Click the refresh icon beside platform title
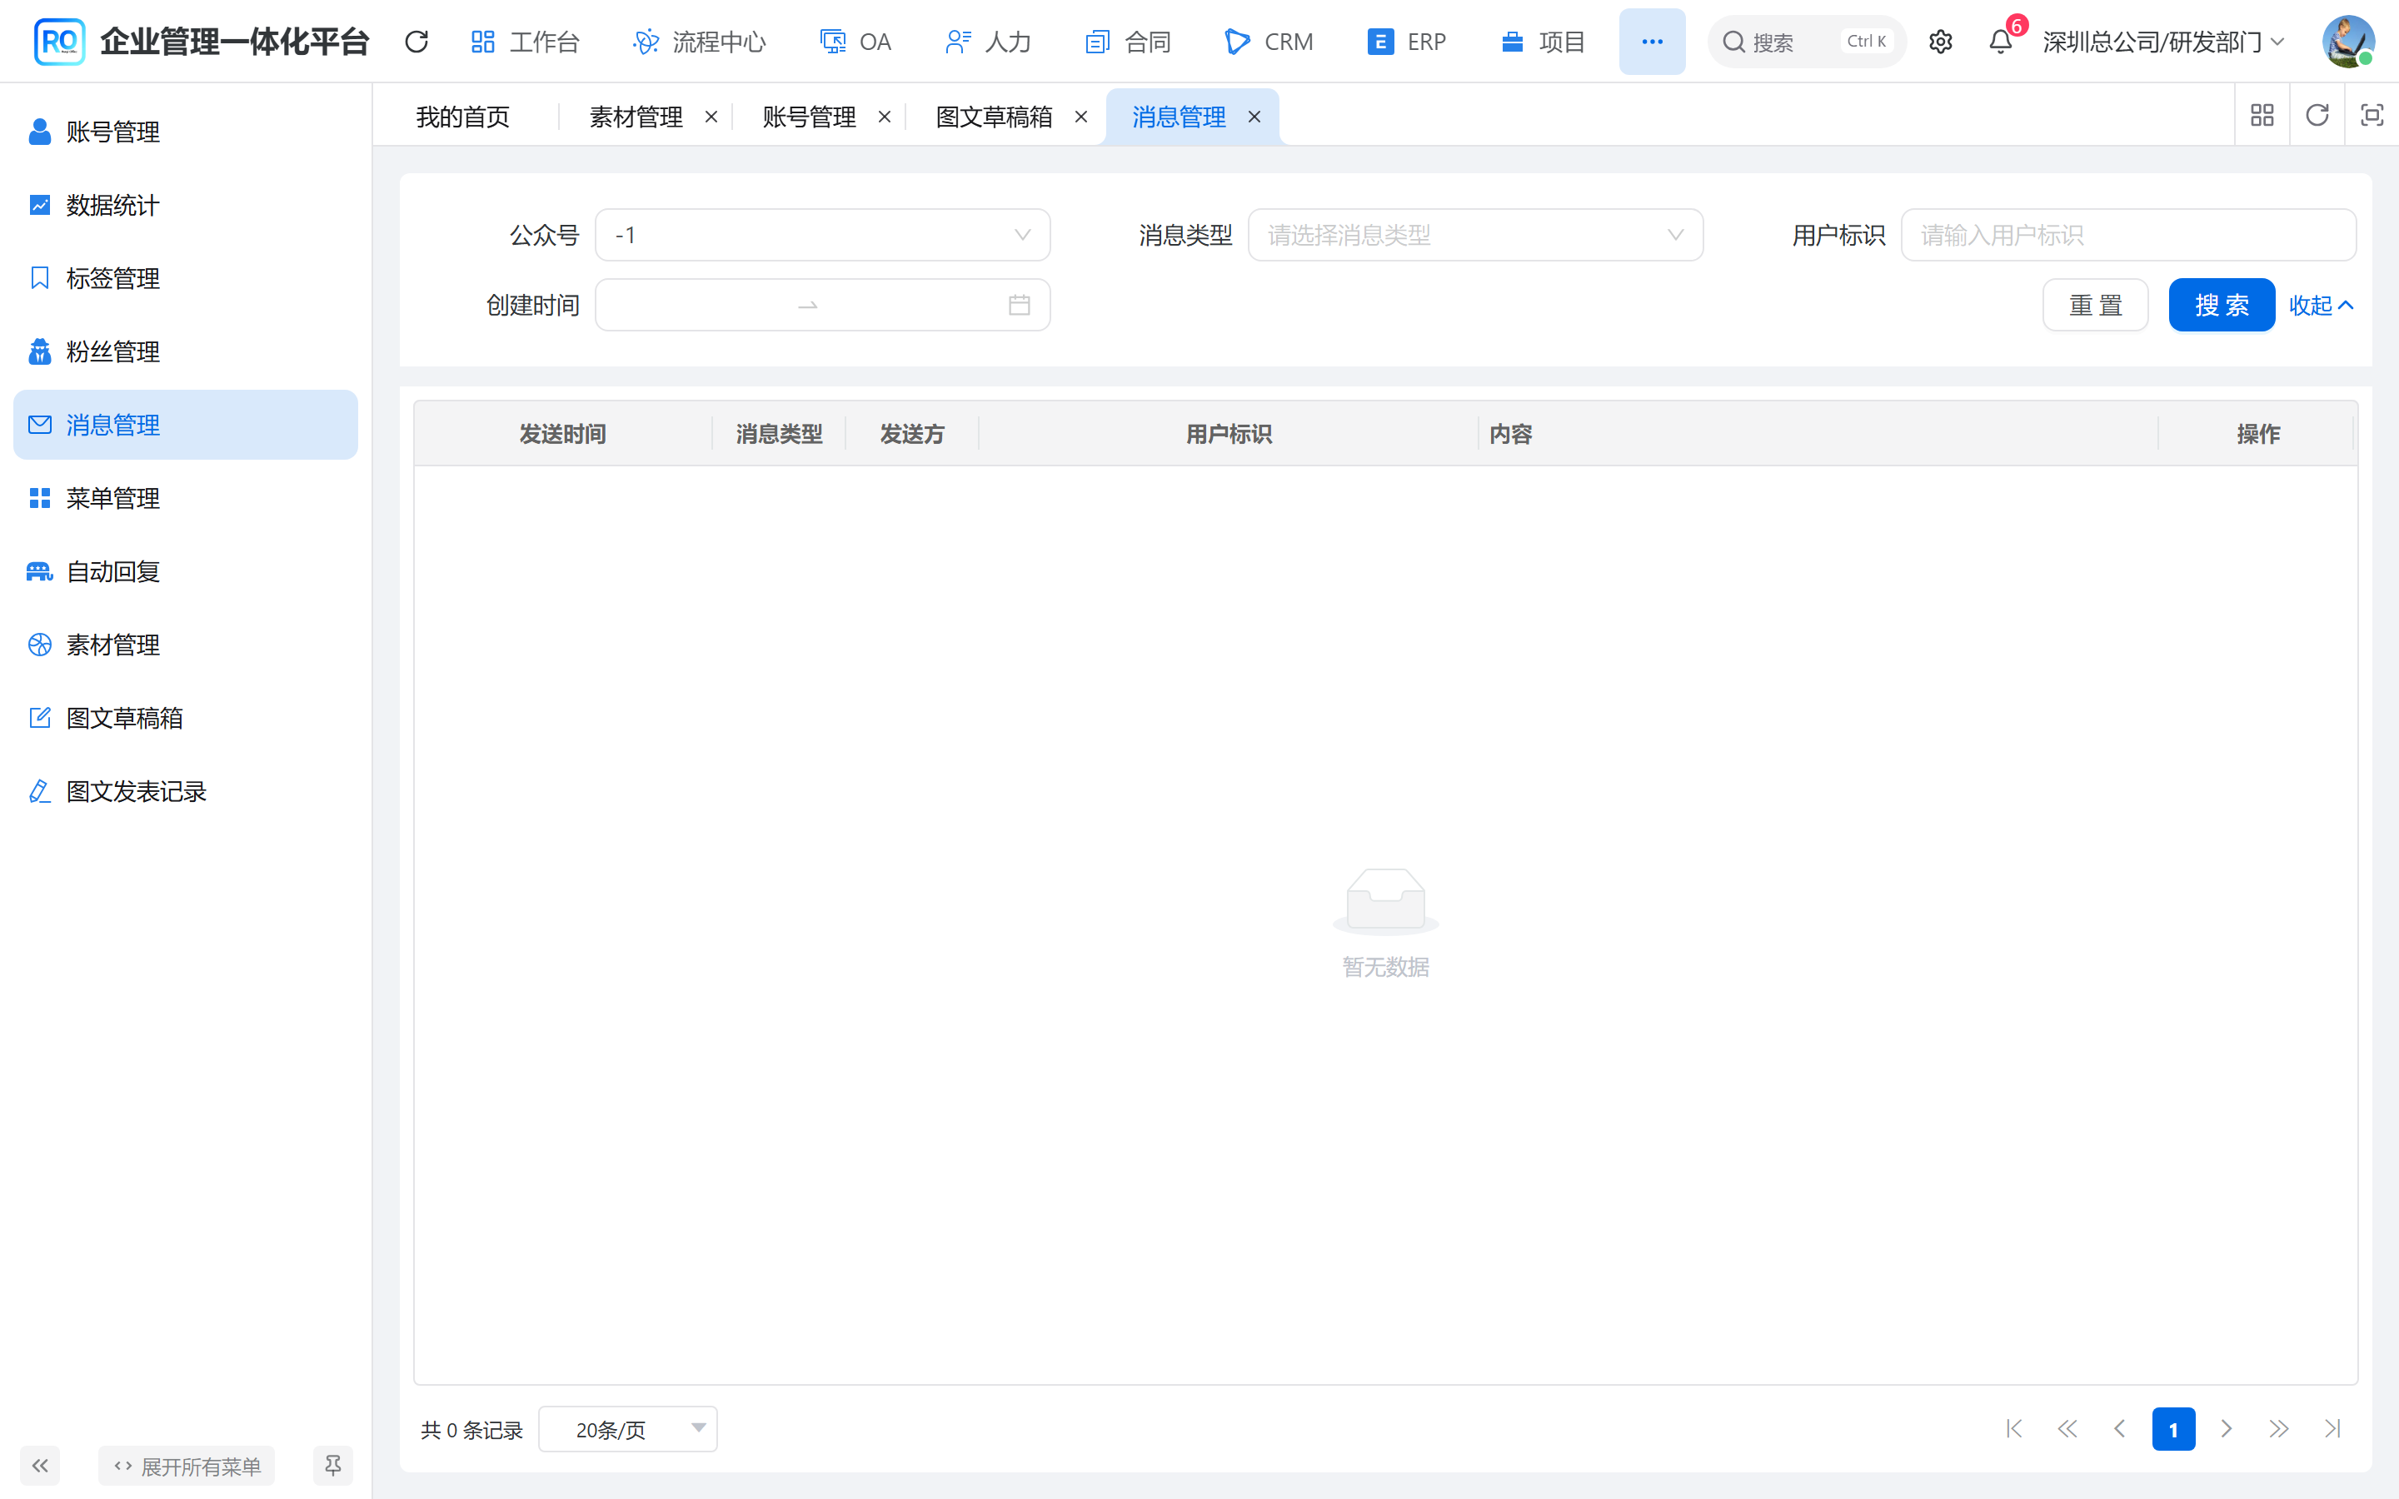This screenshot has width=2399, height=1499. 416,42
